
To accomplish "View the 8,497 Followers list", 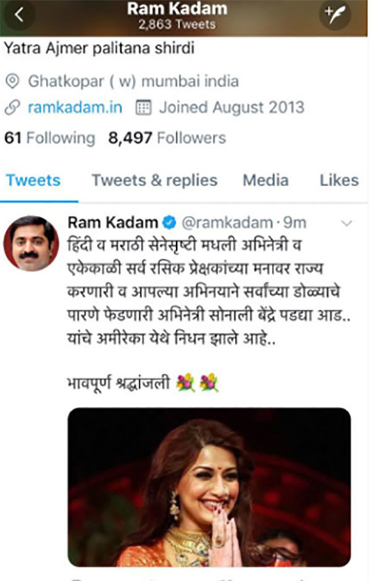I will pos(167,138).
